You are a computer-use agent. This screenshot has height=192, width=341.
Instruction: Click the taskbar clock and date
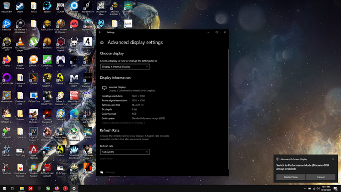click(x=326, y=188)
